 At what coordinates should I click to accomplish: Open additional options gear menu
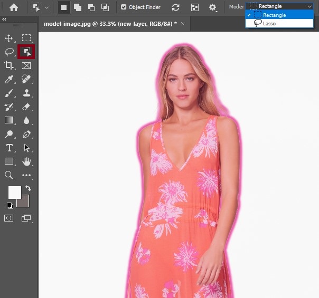coord(212,7)
